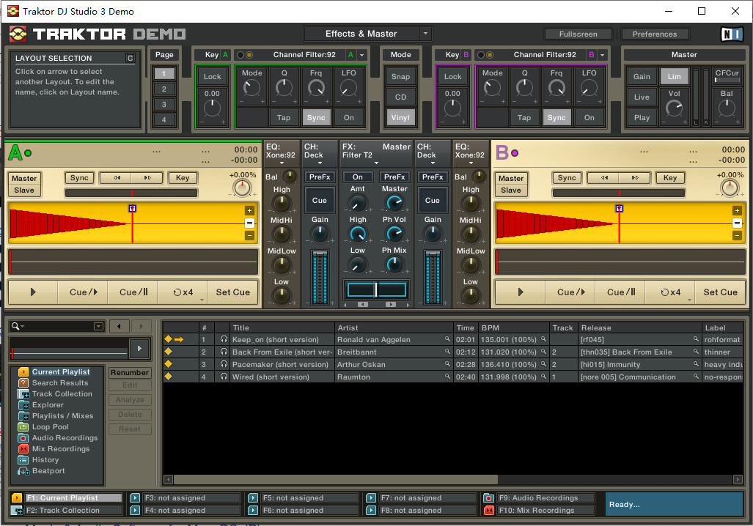
Task: Open the Preferences window
Action: pyautogui.click(x=654, y=34)
